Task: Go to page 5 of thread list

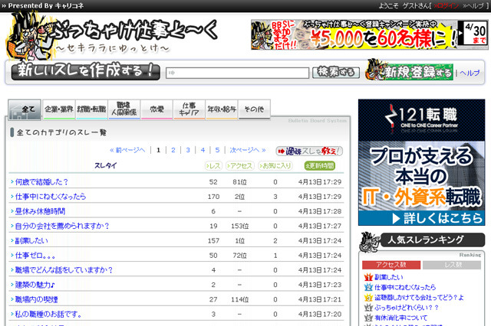Action: pyautogui.click(x=217, y=150)
